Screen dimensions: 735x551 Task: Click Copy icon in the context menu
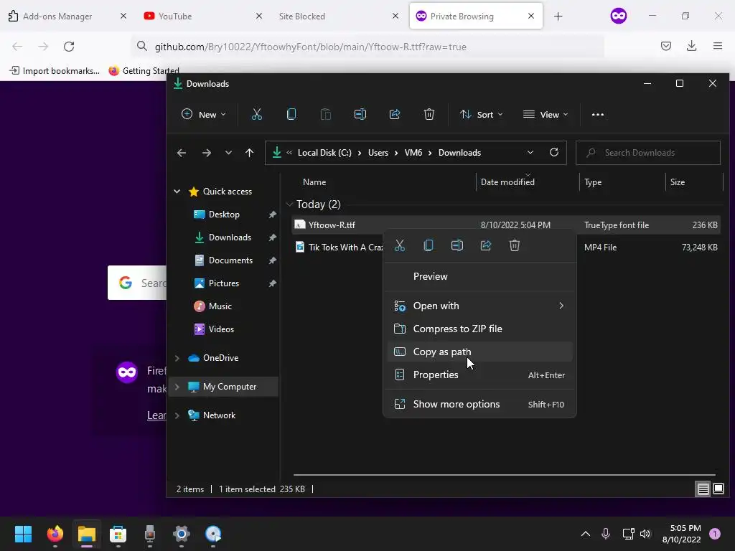coord(428,245)
